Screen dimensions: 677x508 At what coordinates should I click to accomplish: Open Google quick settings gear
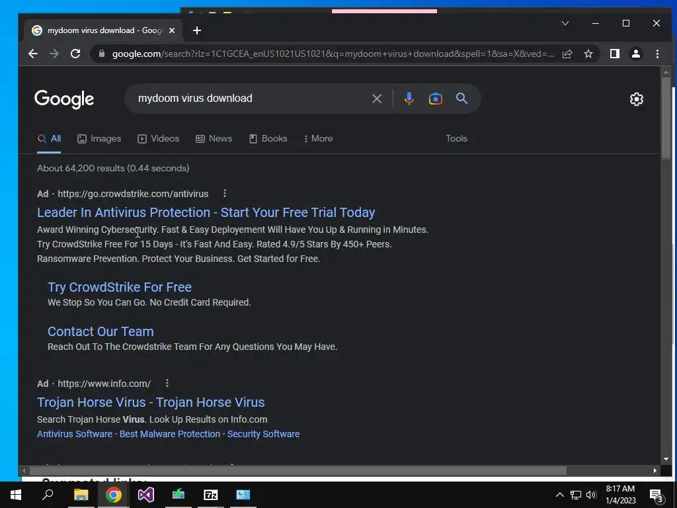637,99
